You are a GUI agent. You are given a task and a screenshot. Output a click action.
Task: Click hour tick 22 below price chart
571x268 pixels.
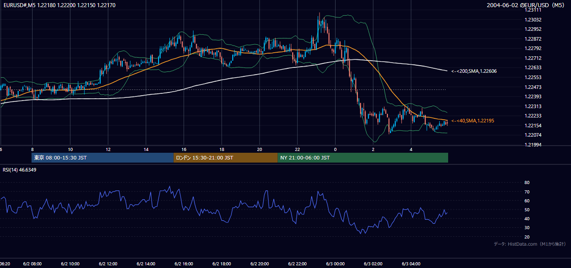298,150
